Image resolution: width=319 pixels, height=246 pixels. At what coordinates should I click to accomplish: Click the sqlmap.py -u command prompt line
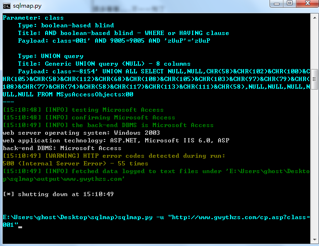156,217
